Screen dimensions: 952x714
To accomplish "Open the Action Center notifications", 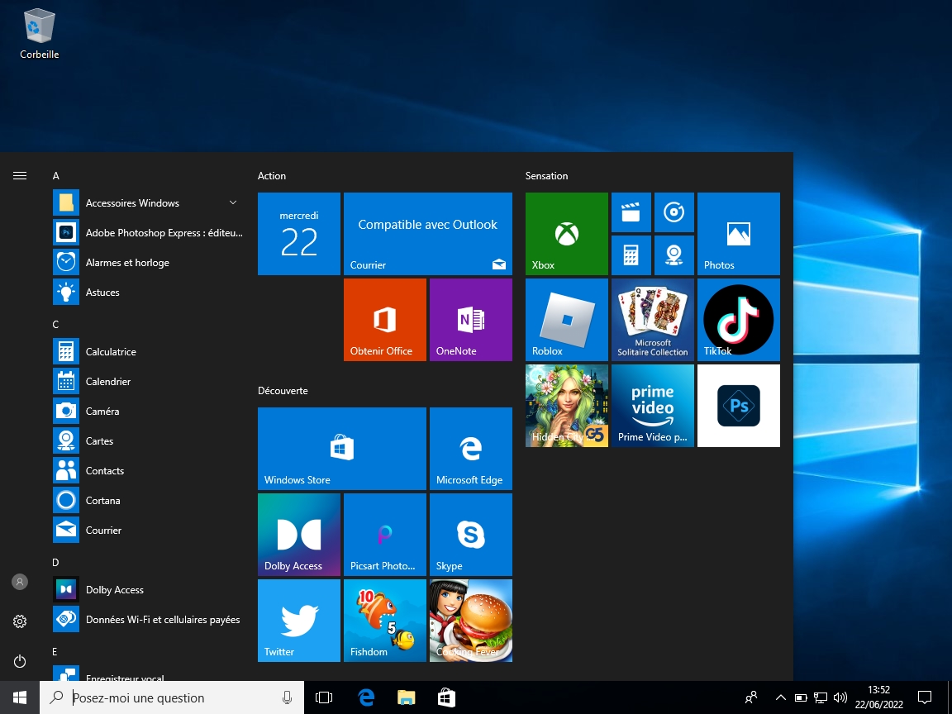I will point(925,697).
